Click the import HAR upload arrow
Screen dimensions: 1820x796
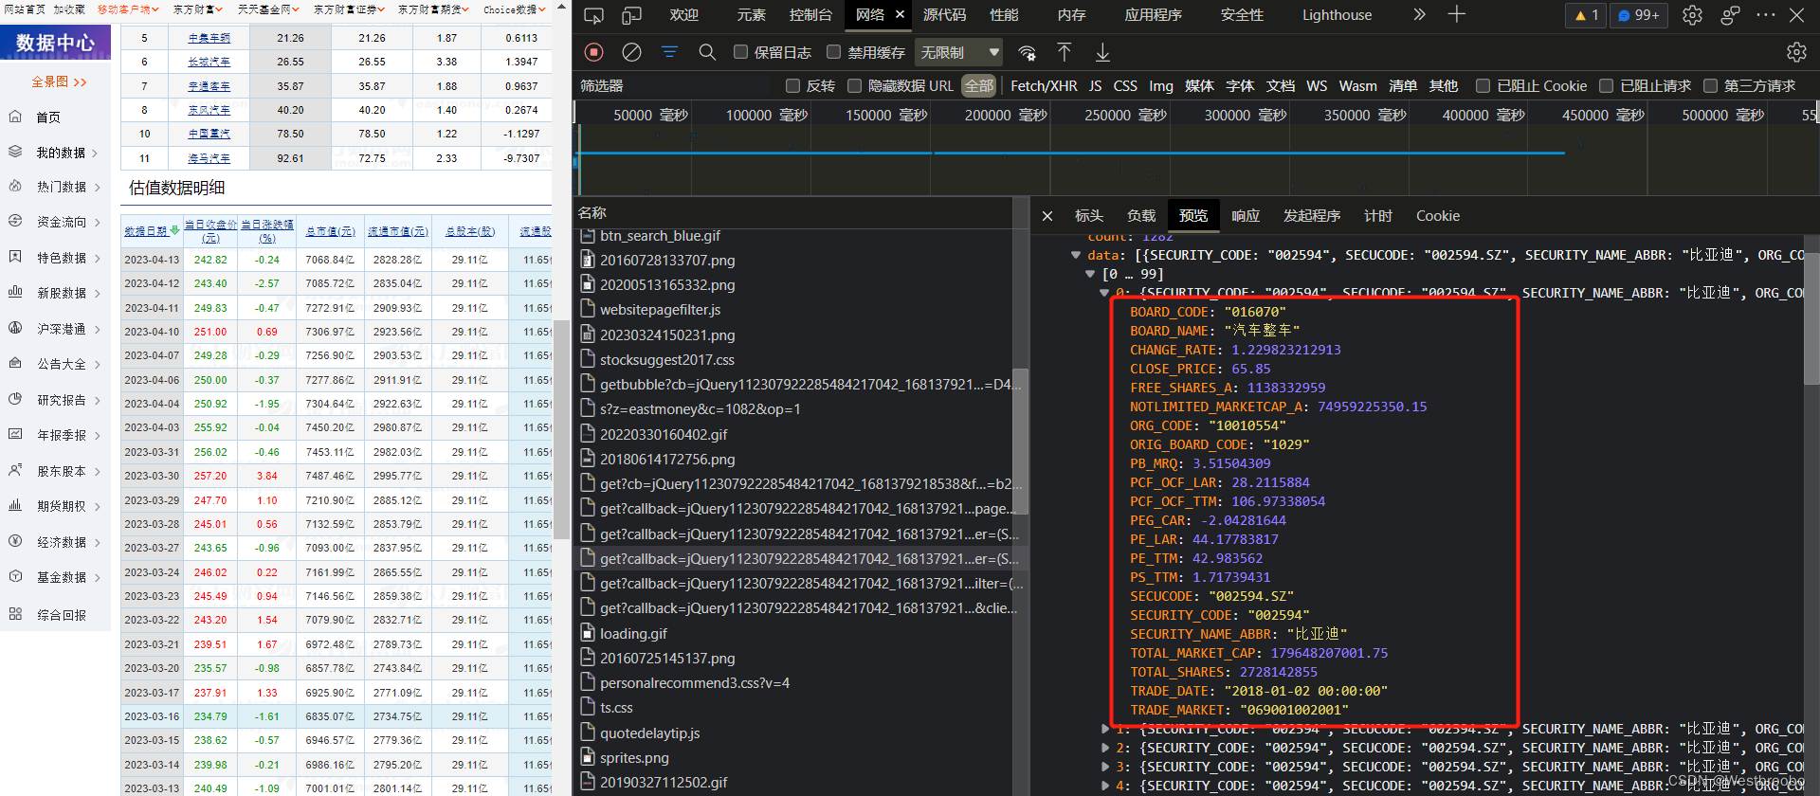pyautogui.click(x=1065, y=52)
